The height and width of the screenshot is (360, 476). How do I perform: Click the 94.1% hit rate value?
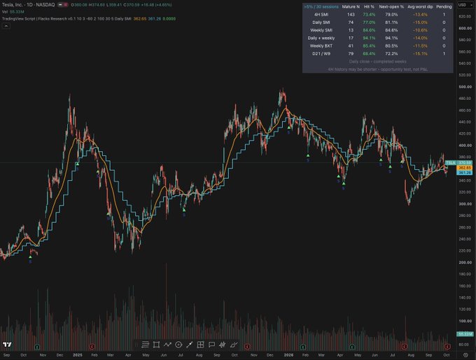pyautogui.click(x=369, y=38)
